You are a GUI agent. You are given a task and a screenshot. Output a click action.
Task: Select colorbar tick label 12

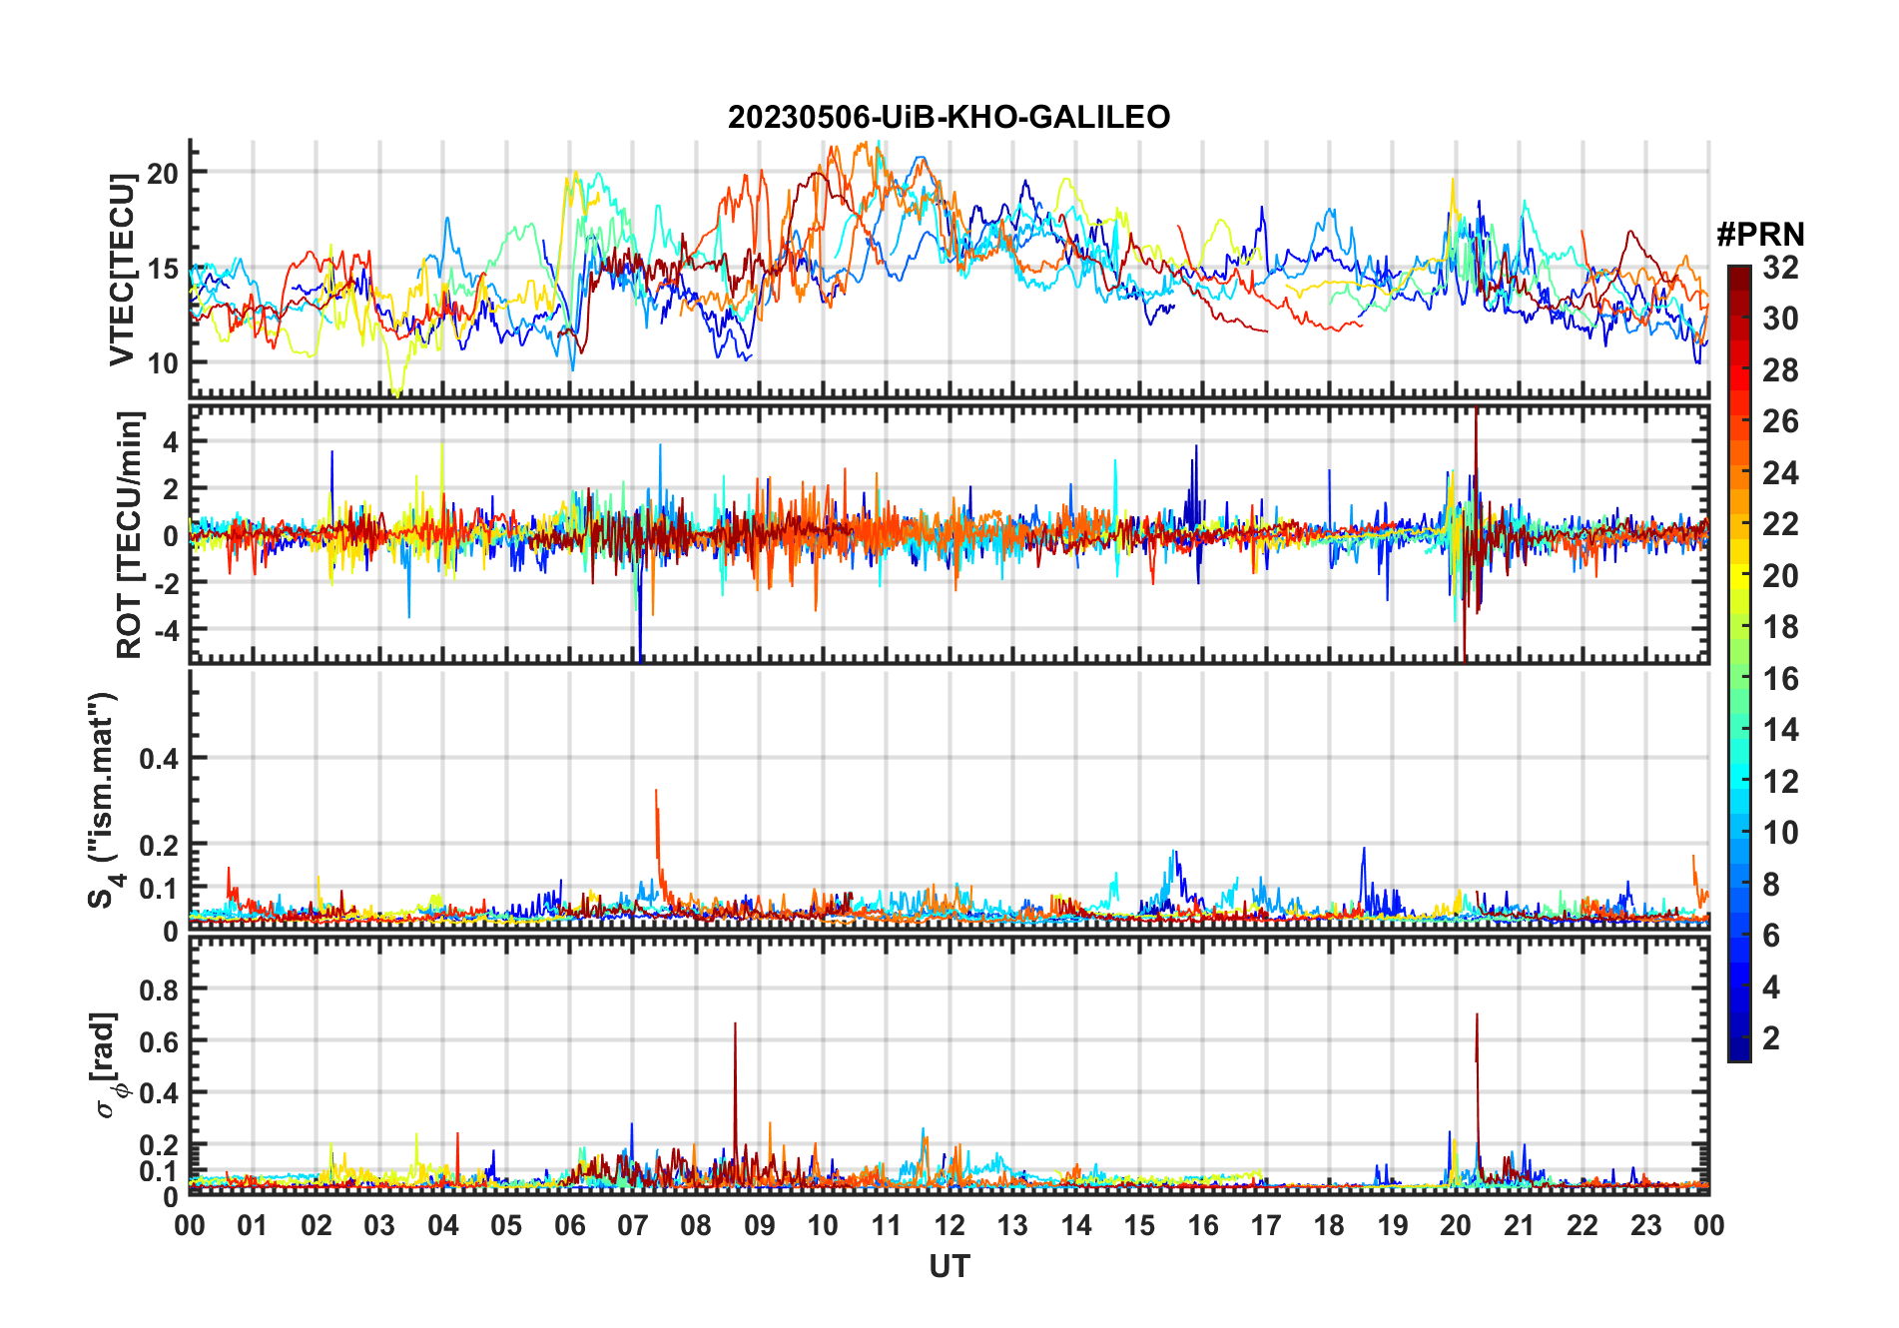tap(1780, 781)
